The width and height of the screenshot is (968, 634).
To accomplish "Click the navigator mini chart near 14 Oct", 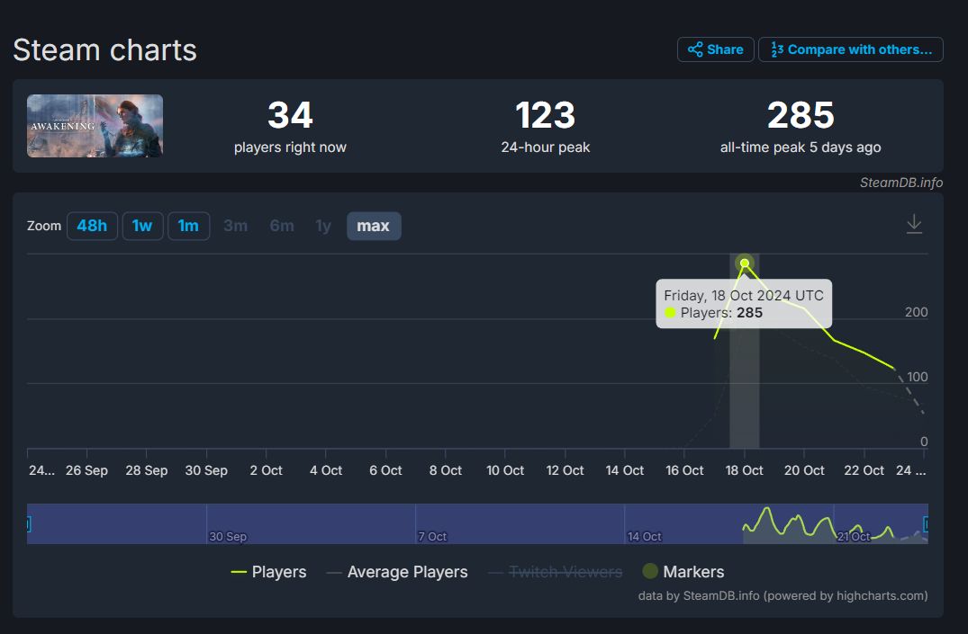I will click(x=644, y=536).
